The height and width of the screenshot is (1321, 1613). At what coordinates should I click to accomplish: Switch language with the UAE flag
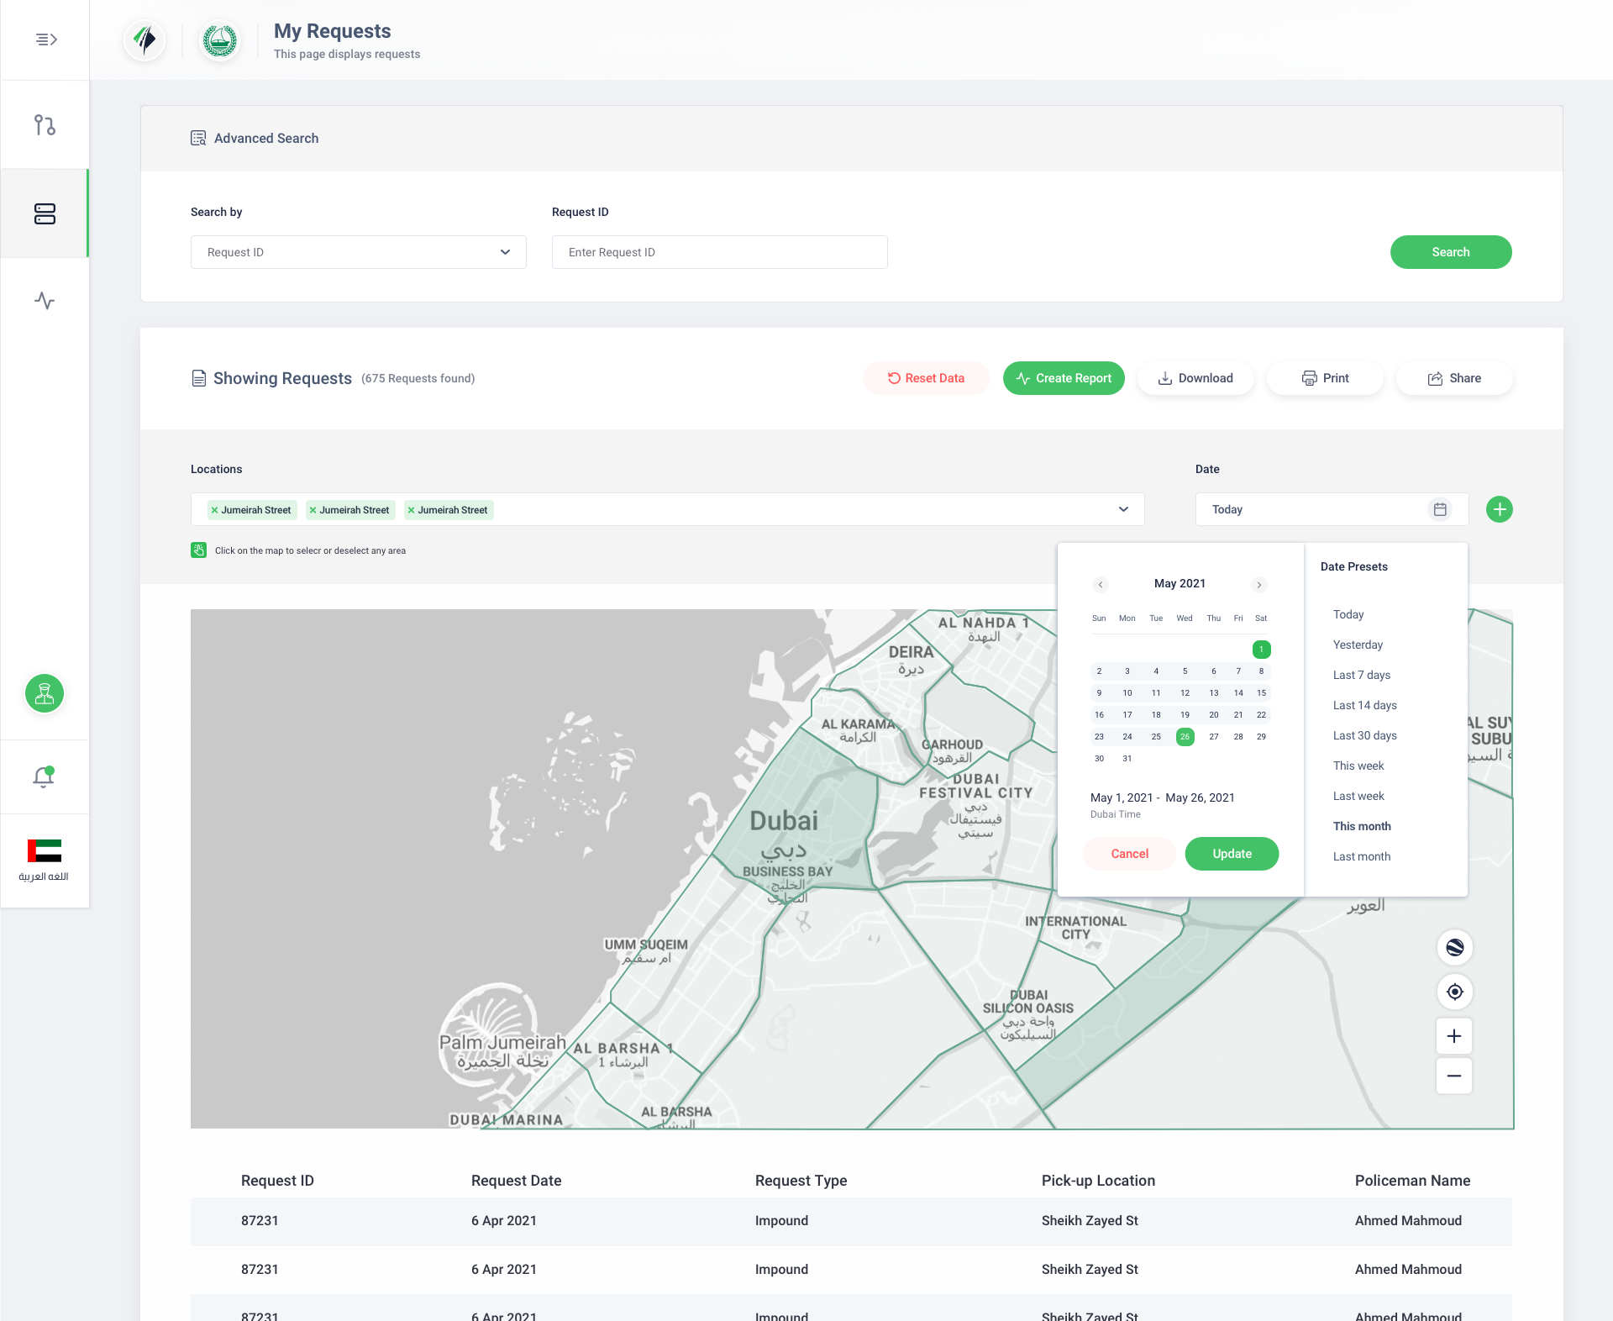click(x=45, y=851)
